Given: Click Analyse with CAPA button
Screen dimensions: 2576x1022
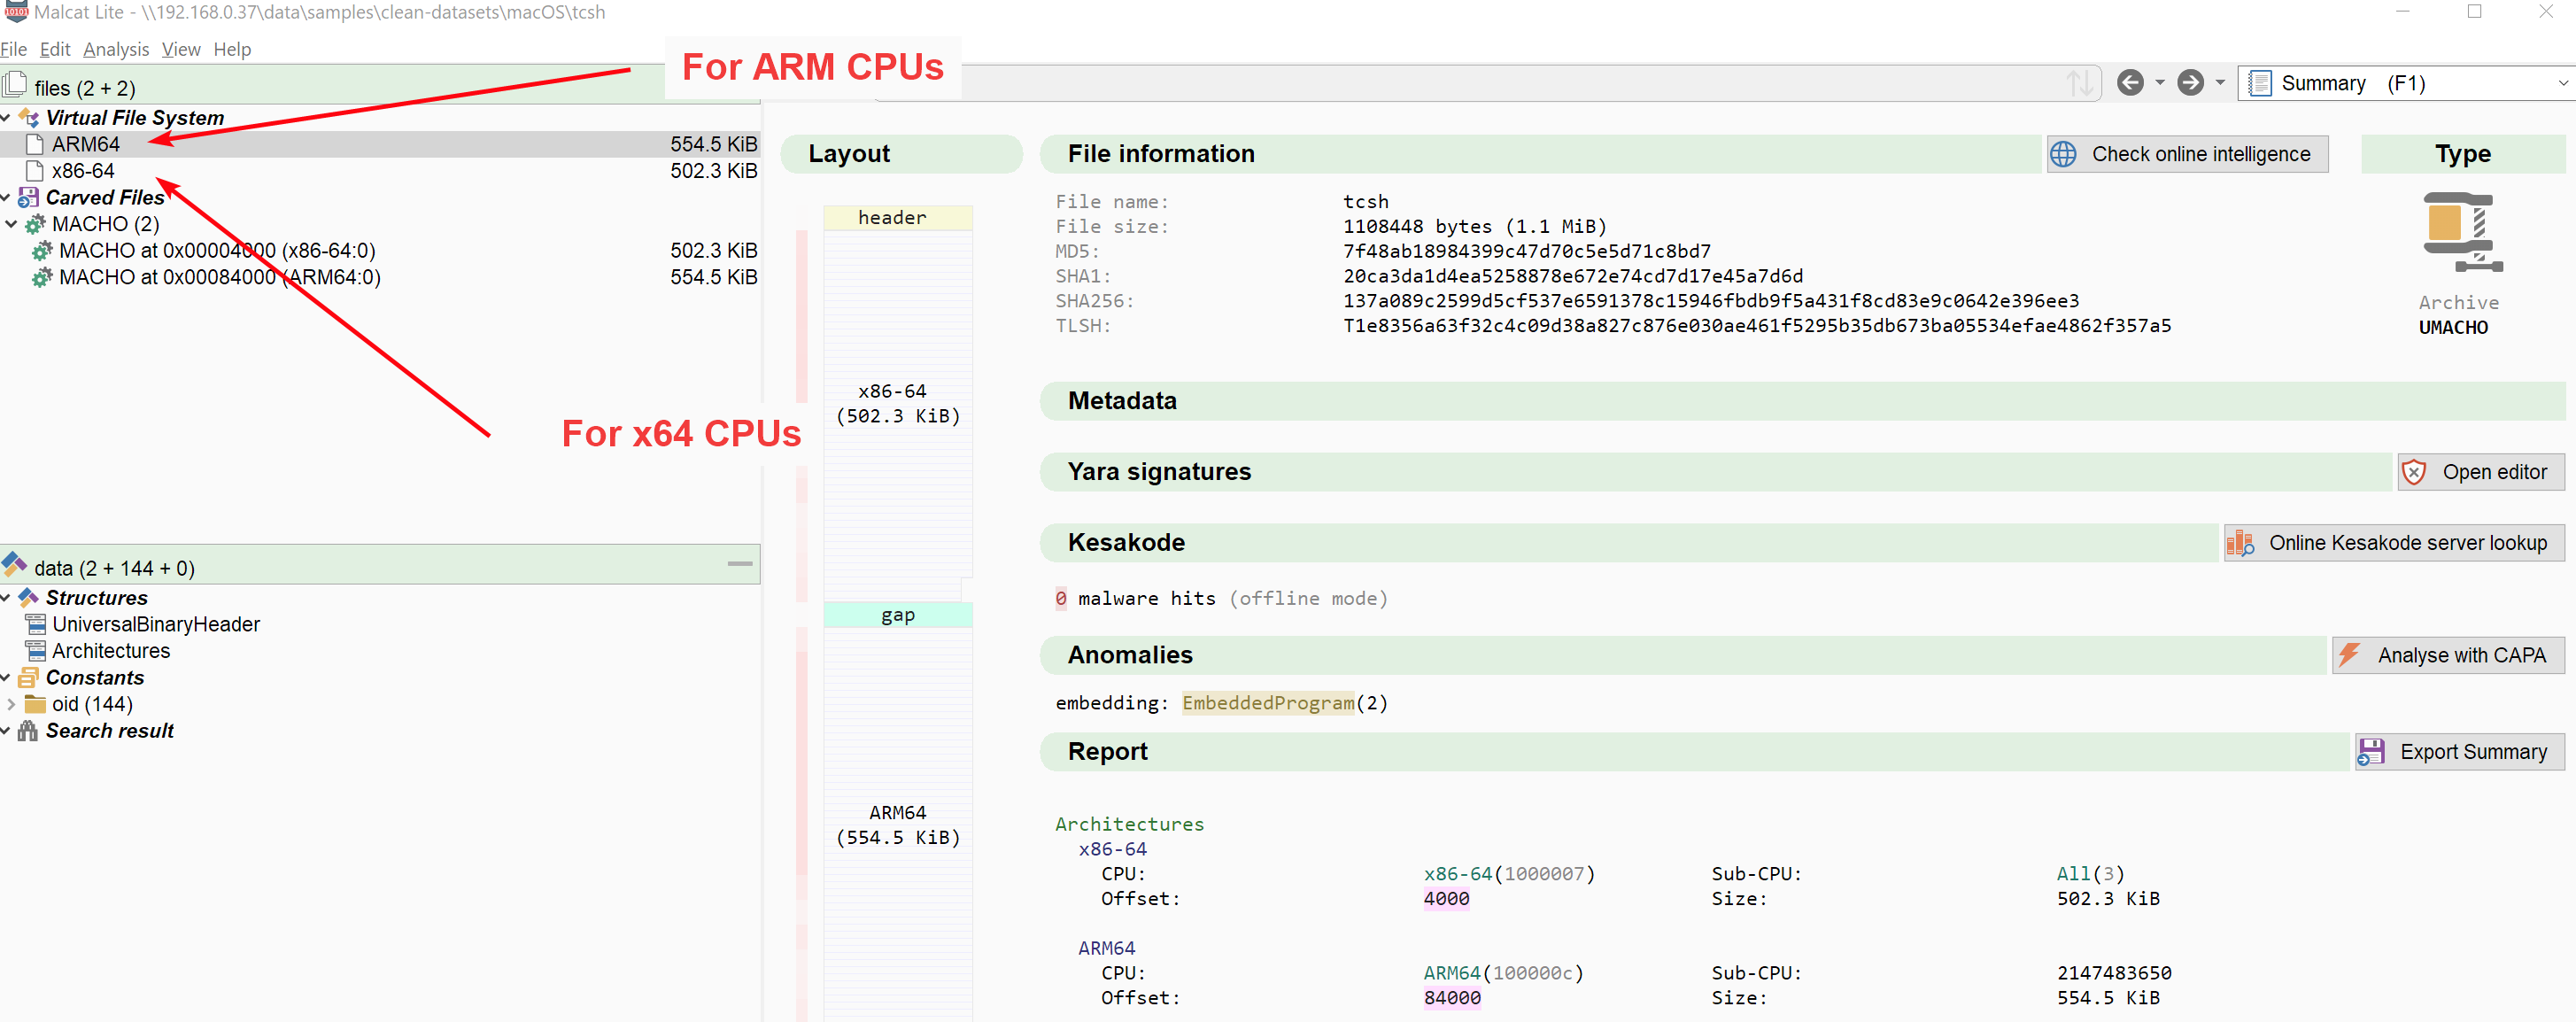Looking at the screenshot, I should pos(2448,656).
